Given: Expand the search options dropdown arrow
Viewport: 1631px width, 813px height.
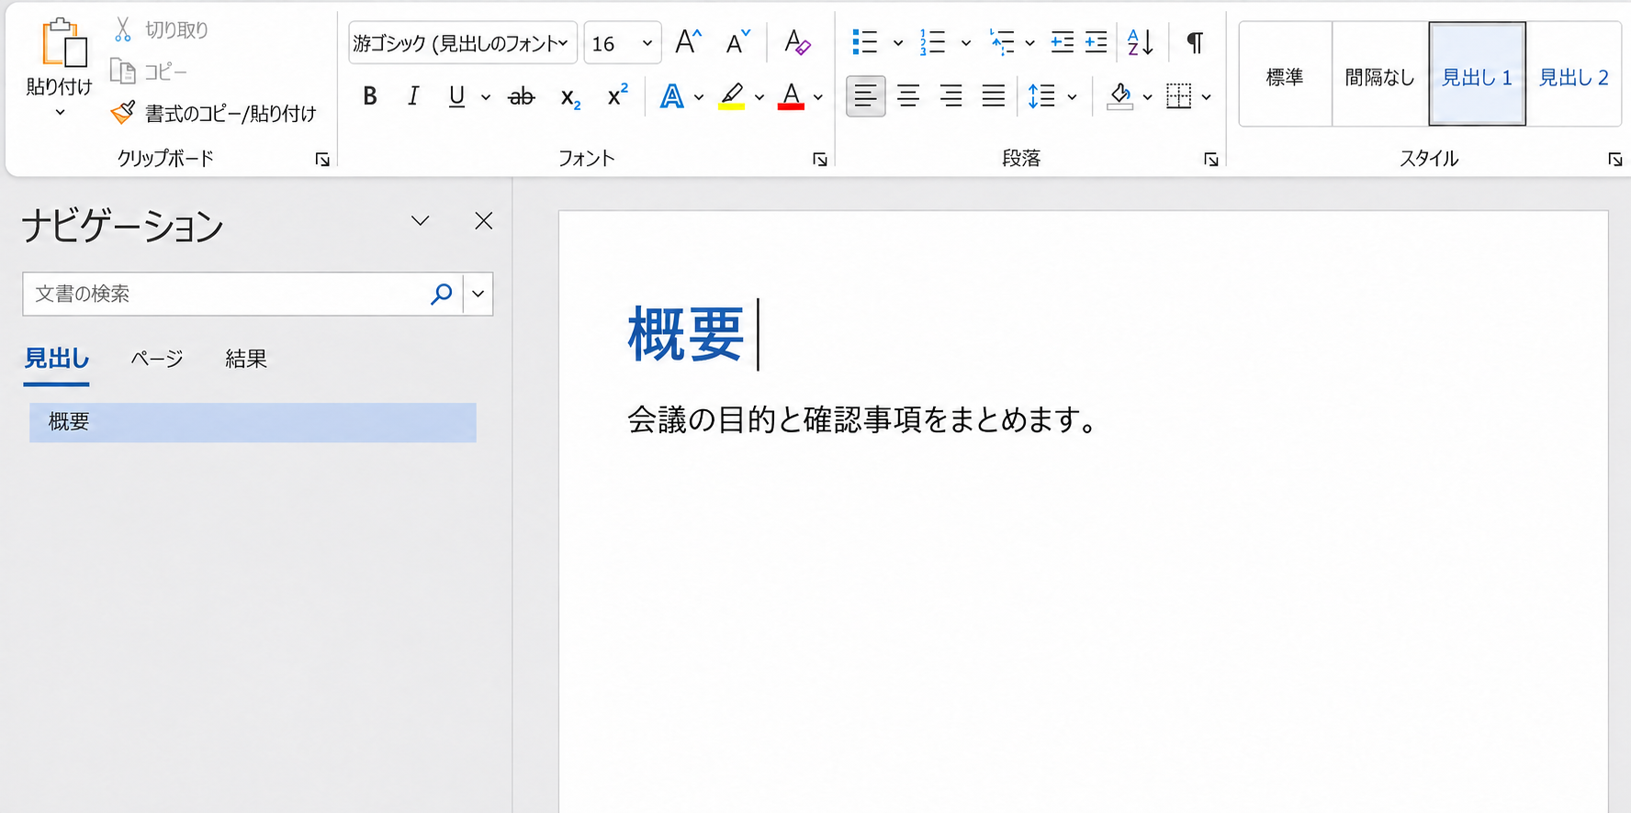Looking at the screenshot, I should (x=478, y=294).
